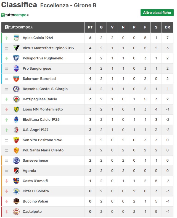Open the San Vito Positano 1956 link

tap(43, 140)
